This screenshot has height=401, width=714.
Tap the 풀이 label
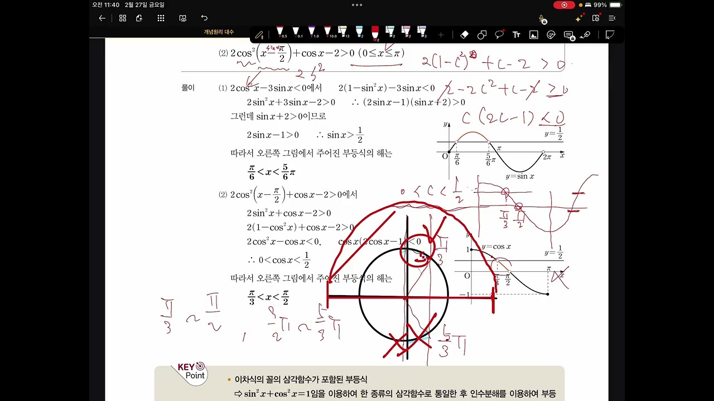[187, 88]
